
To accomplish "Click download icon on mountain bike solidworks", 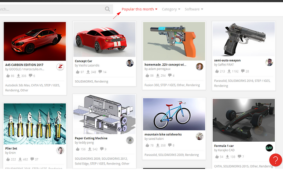I will [x=158, y=145].
